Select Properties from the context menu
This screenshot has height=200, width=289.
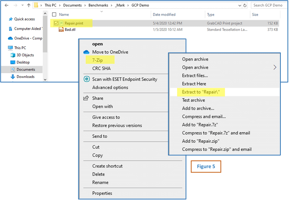(102, 193)
